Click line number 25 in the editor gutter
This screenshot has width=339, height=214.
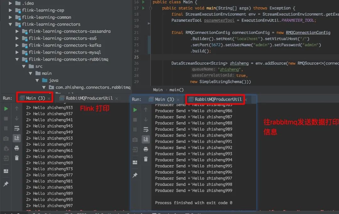(x=136, y=57)
